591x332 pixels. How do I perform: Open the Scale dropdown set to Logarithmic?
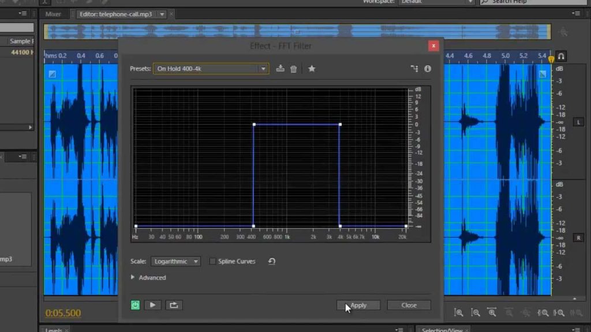click(175, 261)
